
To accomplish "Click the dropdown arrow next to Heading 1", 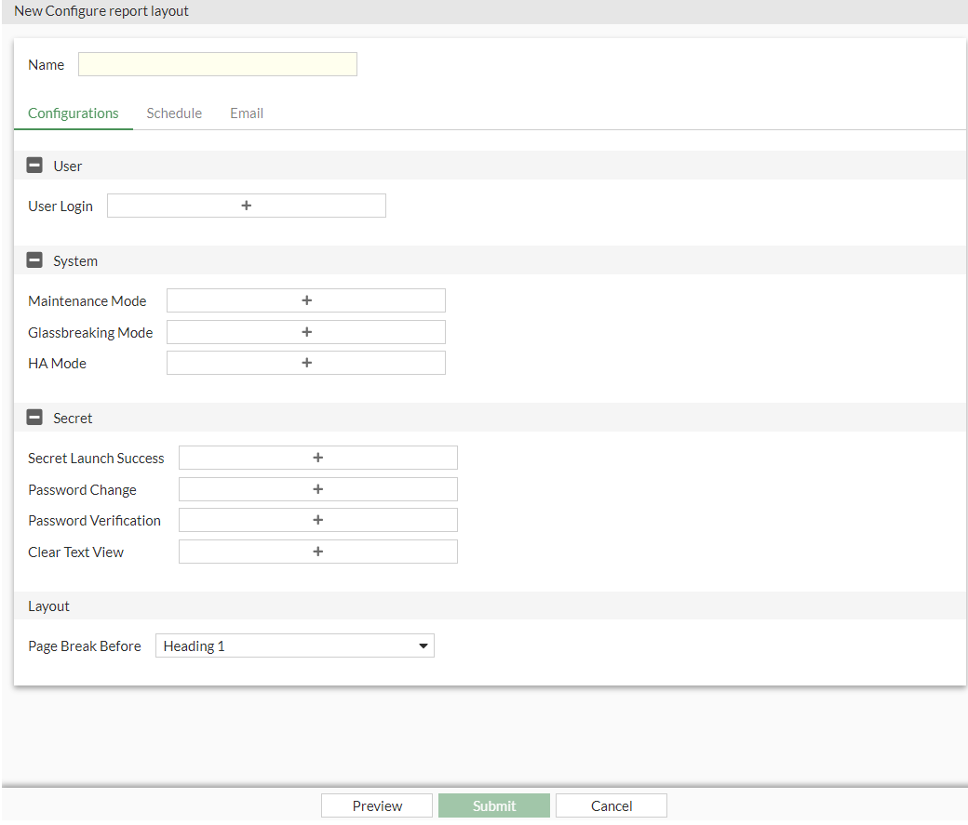I will (x=423, y=645).
